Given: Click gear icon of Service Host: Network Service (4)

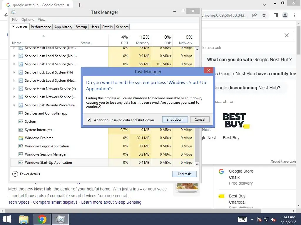Looking at the screenshot, I should [21, 89].
